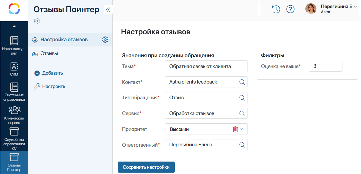The width and height of the screenshot is (361, 174).
Task: Open the CRM section in the sidebar
Action: click(x=14, y=68)
